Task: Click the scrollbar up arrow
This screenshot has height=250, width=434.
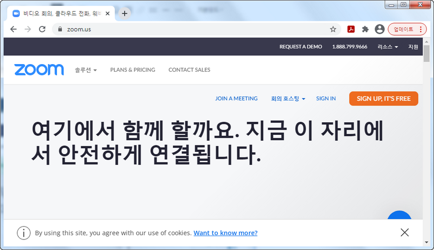Action: (x=427, y=41)
